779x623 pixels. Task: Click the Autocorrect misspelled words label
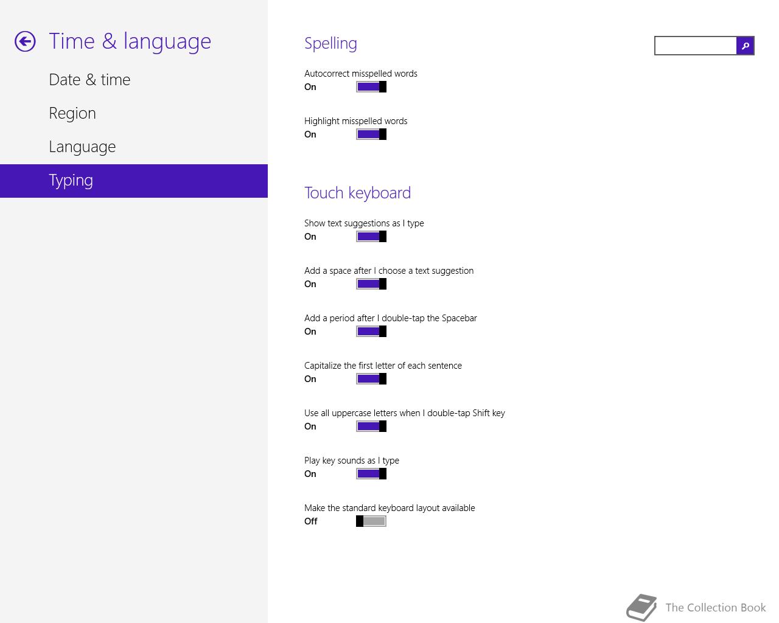[x=361, y=74]
